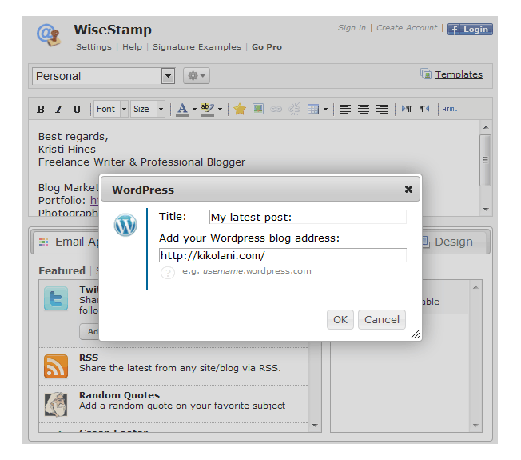Click the dialog resize grip
The image size is (521, 460).
coord(415,334)
